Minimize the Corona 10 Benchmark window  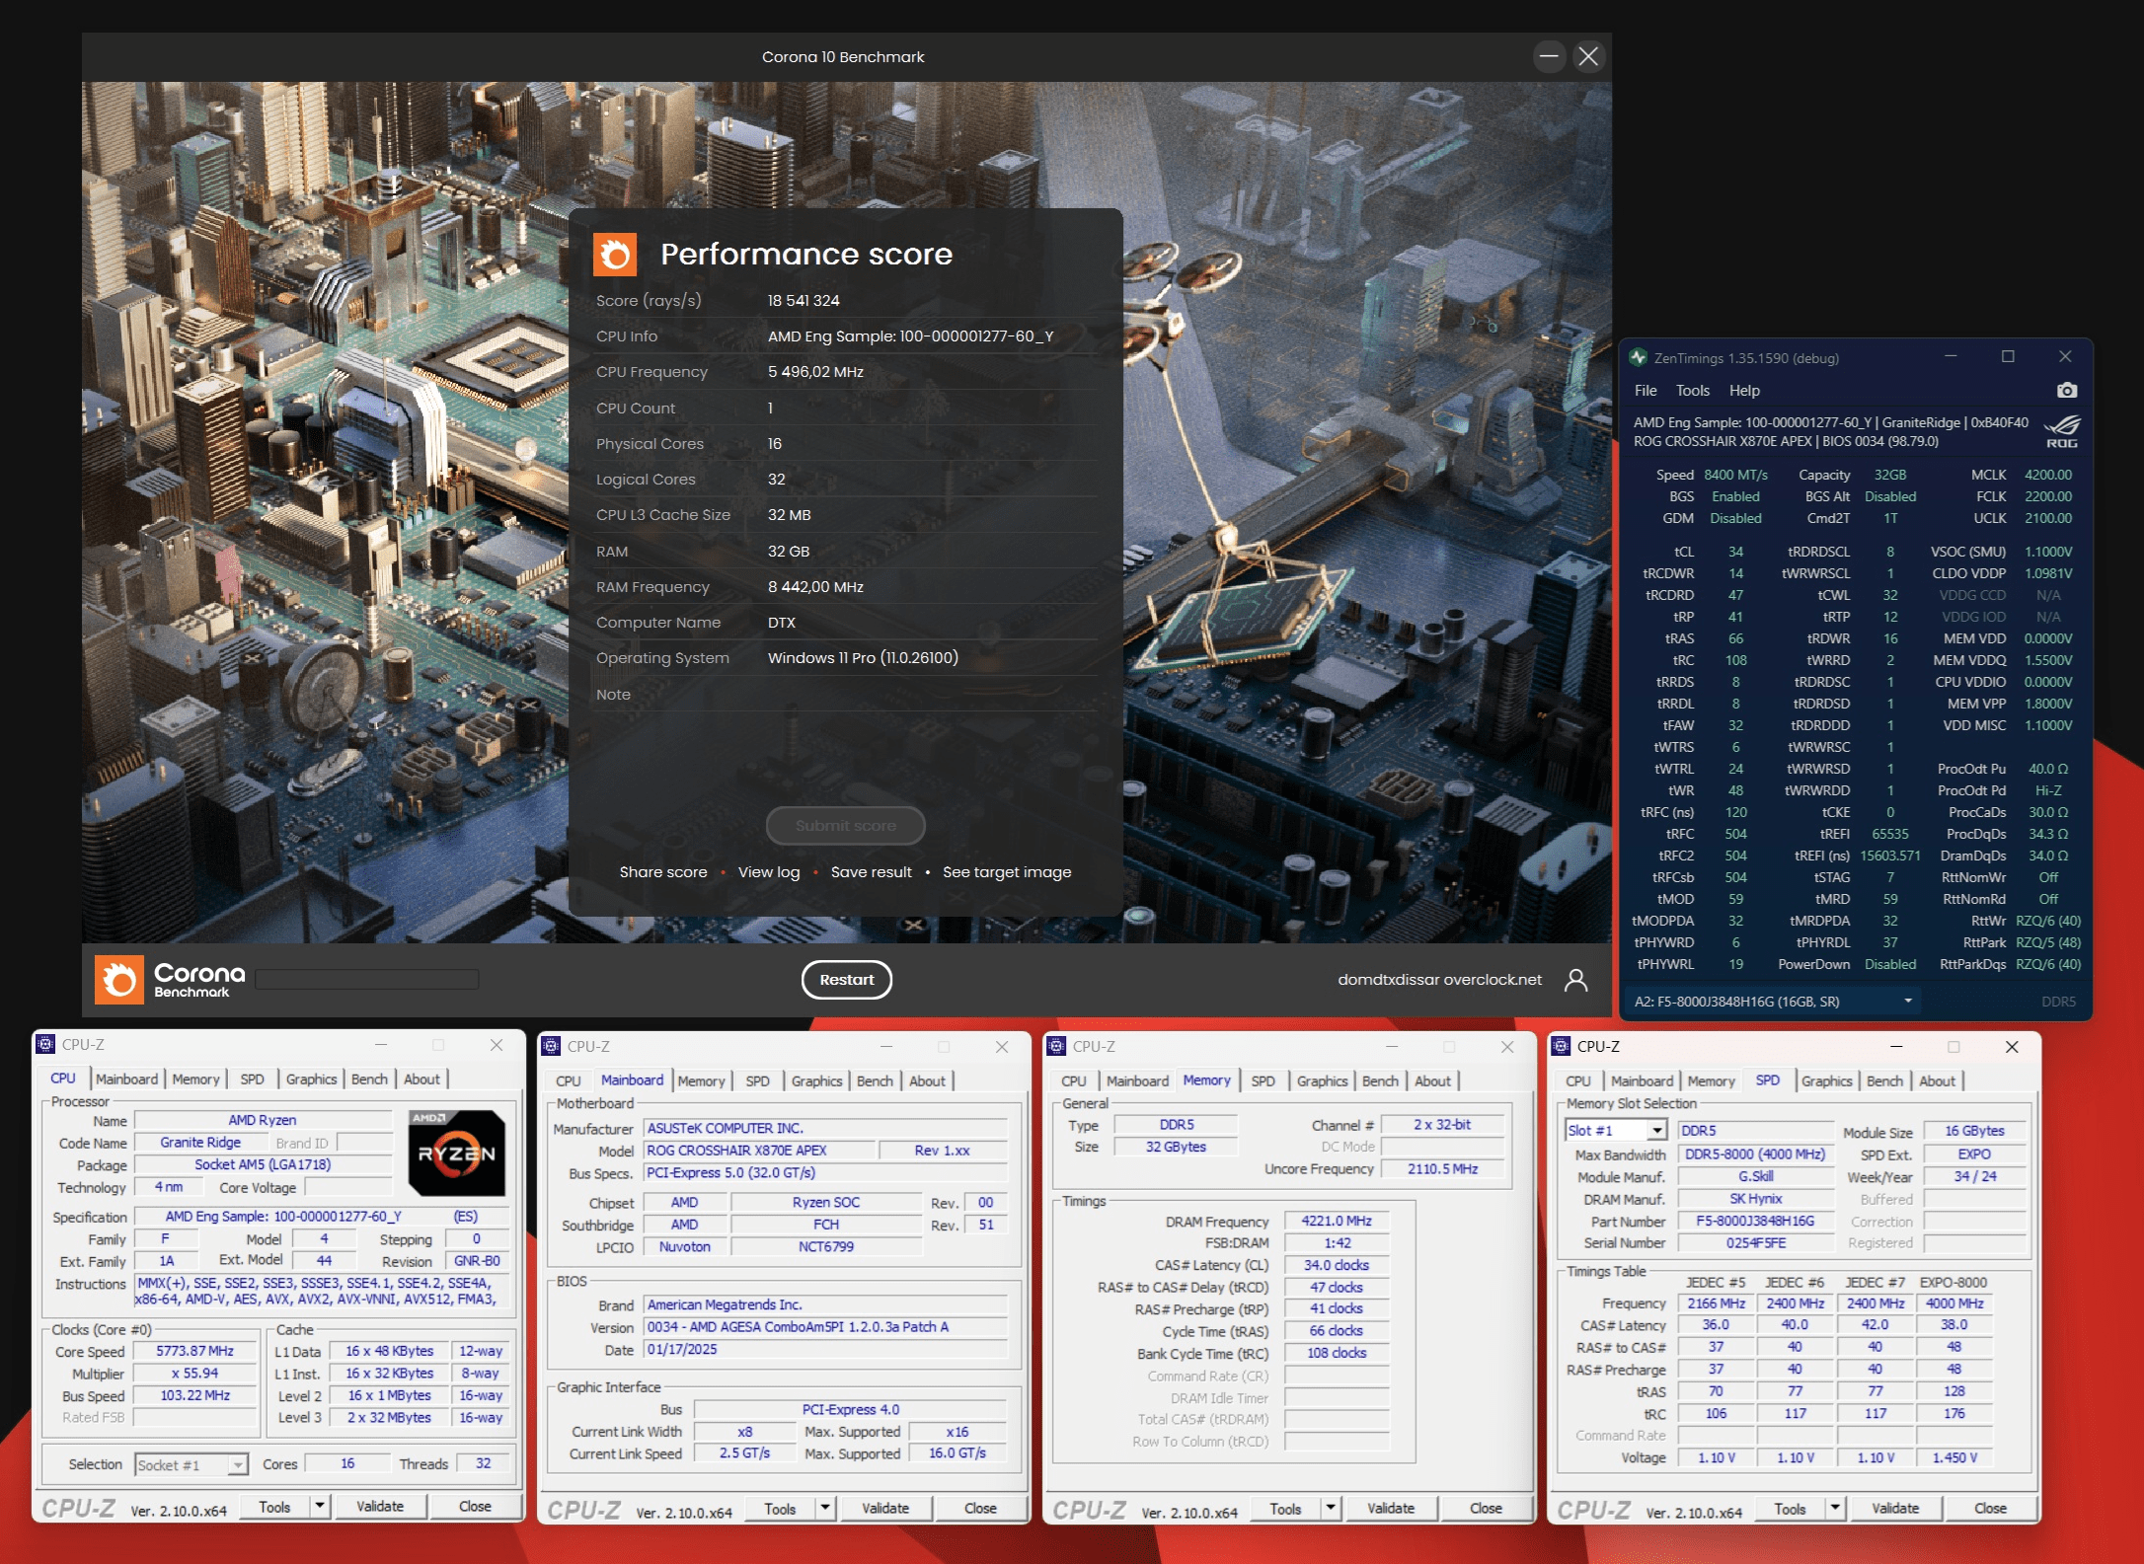(1549, 56)
